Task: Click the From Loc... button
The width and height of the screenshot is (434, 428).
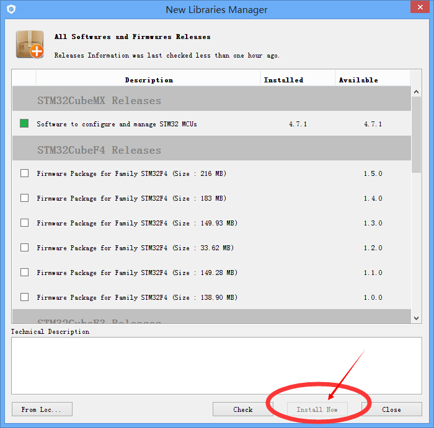Action: [42, 409]
